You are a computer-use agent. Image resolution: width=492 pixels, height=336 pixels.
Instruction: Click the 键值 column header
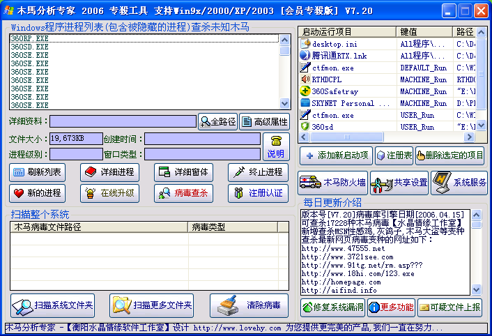coord(424,32)
